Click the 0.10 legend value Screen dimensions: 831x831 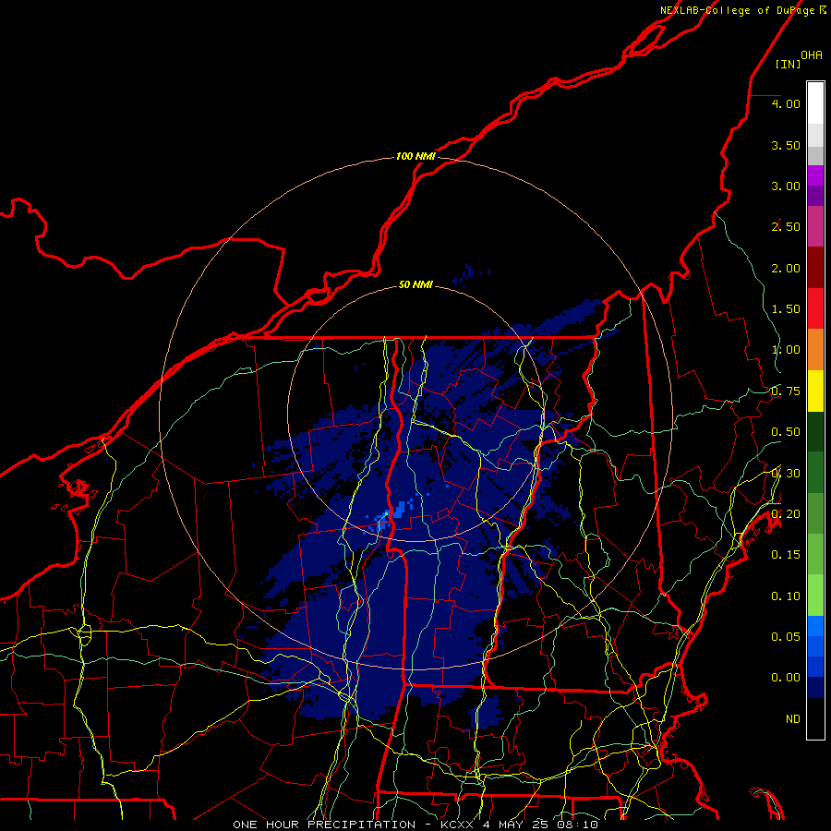click(x=786, y=596)
